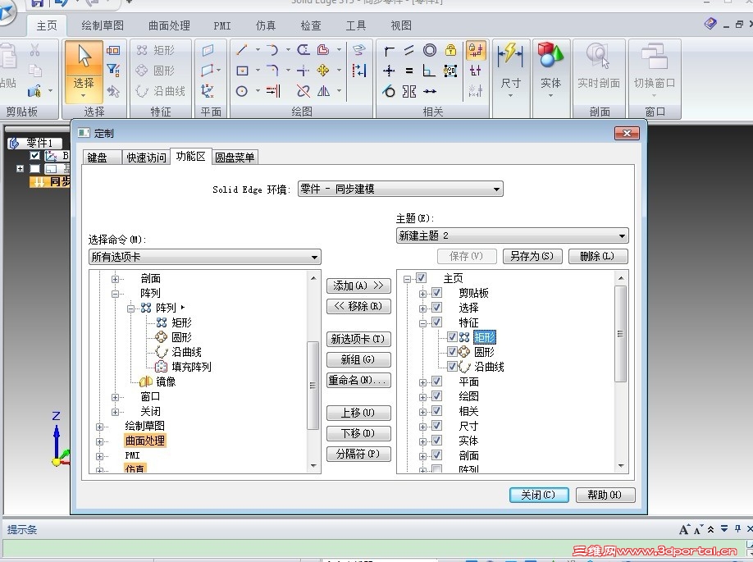Click scroll-down arrow of theme tree
The height and width of the screenshot is (562, 753).
coord(621,466)
